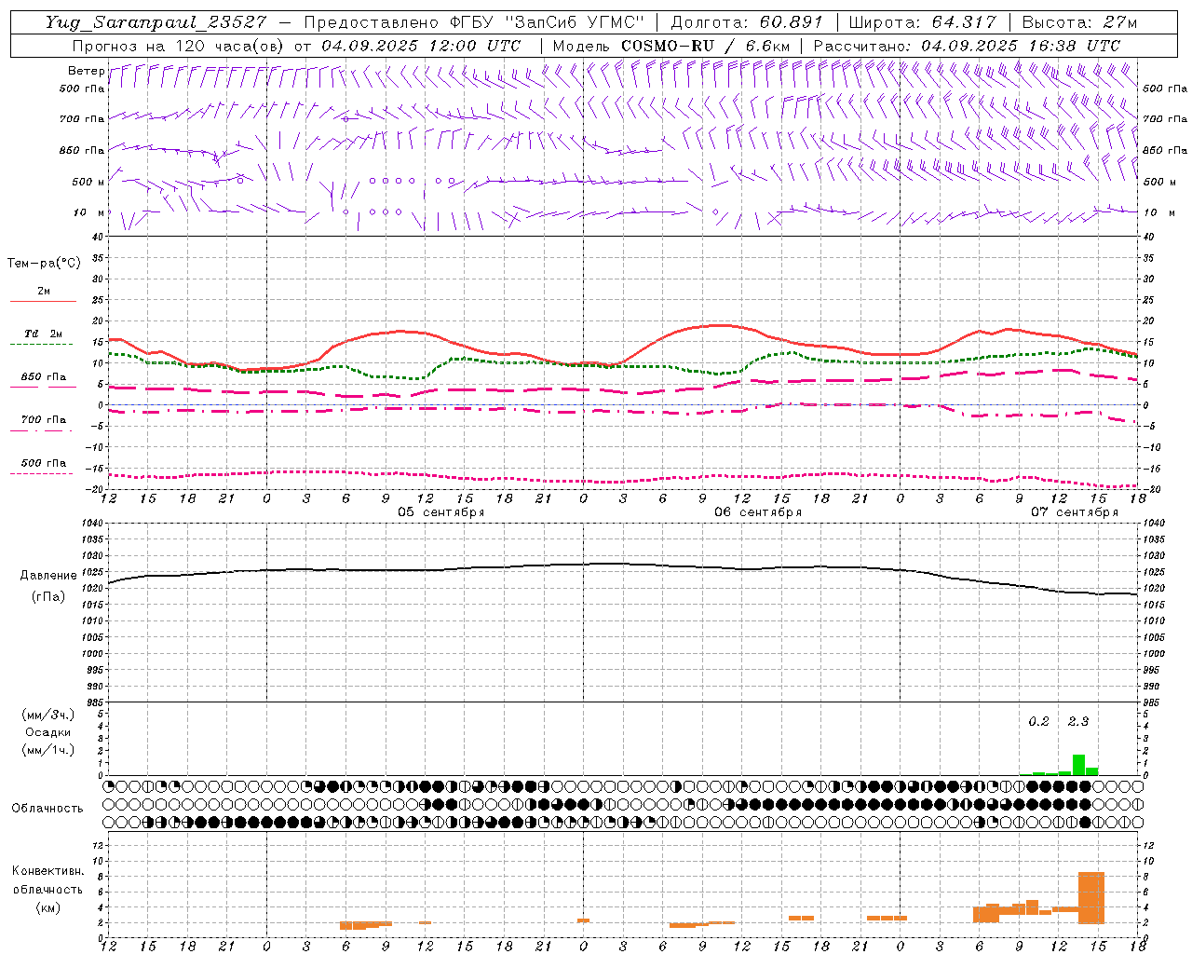The height and width of the screenshot is (954, 1192).
Task: Click the Ветер panel label
Action: click(x=86, y=71)
